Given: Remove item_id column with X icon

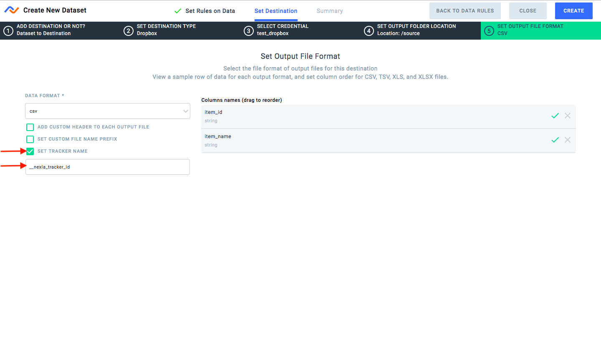Looking at the screenshot, I should pos(568,116).
